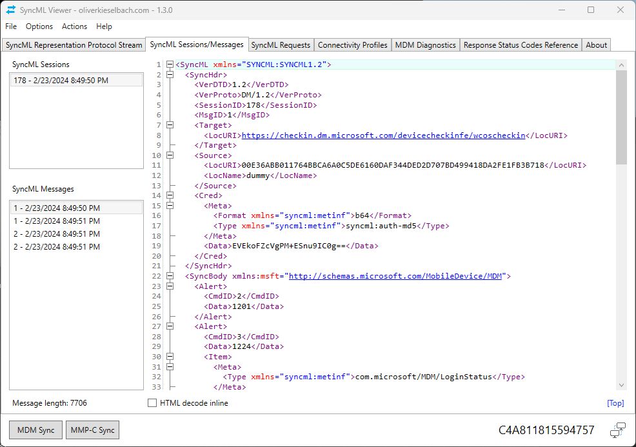Collapse the Cred element

(x=169, y=195)
